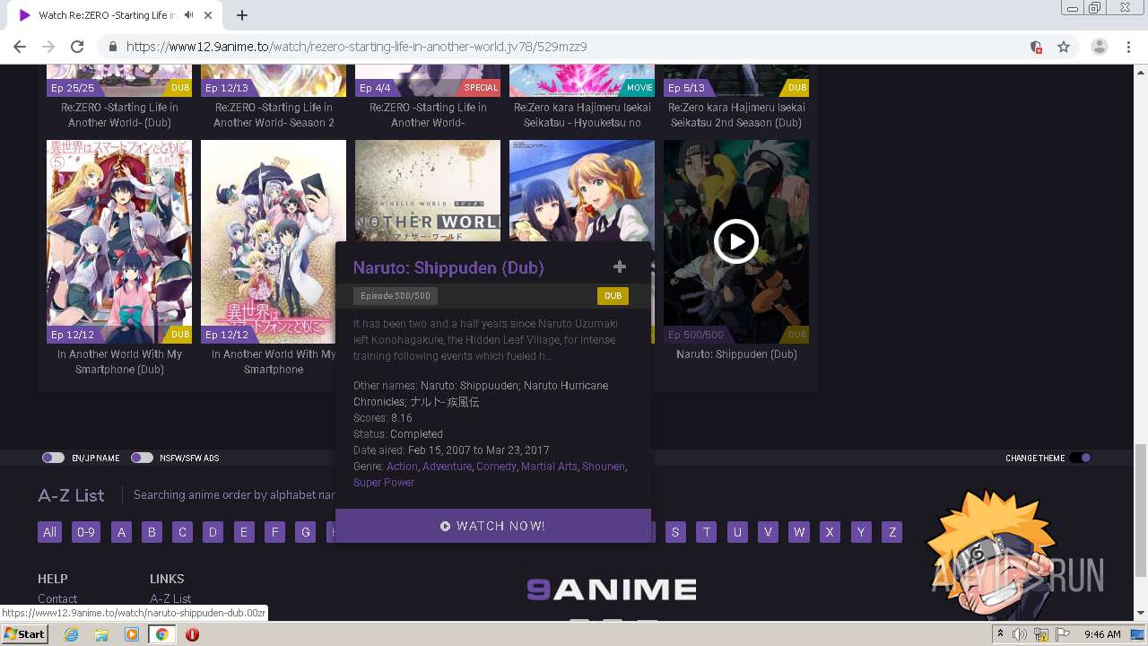Viewport: 1148px width, 646px height.
Task: Click the address bar URL
Action: coord(357,47)
